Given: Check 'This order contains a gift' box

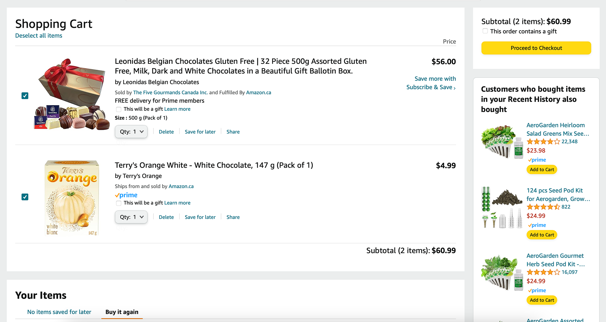Looking at the screenshot, I should [x=485, y=31].
